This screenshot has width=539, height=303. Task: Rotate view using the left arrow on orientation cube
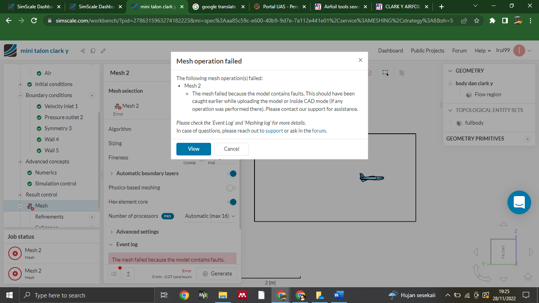475,252
